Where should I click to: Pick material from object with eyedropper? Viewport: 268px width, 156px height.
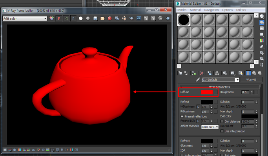point(198,80)
